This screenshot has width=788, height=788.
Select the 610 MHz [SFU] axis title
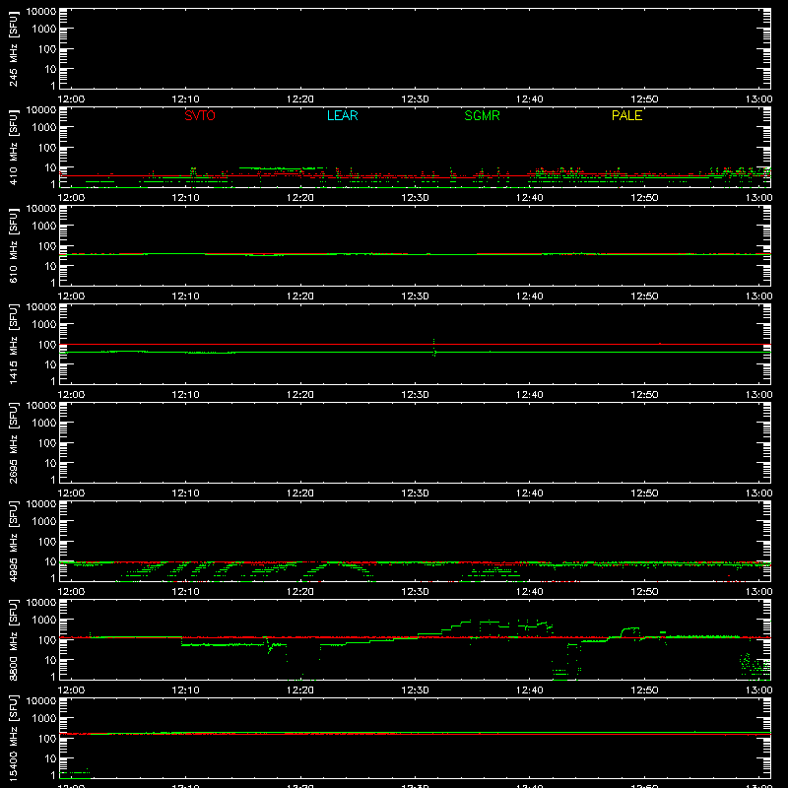point(14,245)
